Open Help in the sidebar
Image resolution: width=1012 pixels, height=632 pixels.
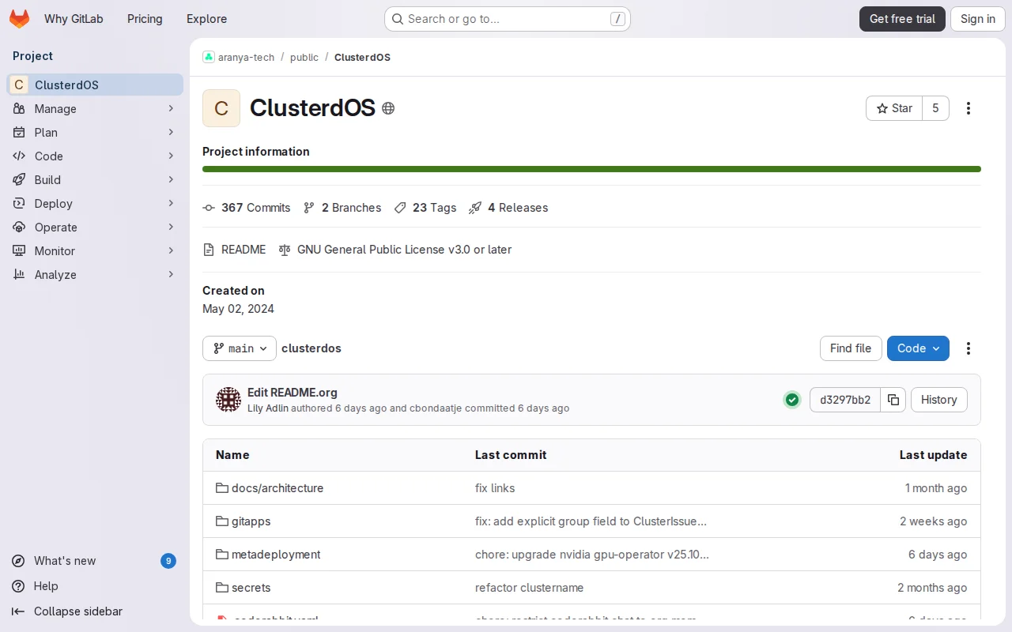click(x=46, y=586)
